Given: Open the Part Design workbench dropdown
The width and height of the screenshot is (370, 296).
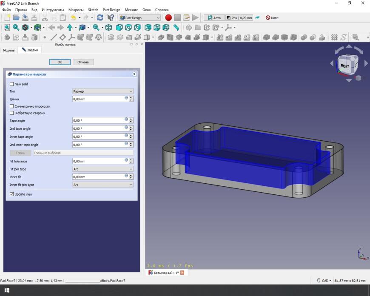Looking at the screenshot, I should (139, 18).
